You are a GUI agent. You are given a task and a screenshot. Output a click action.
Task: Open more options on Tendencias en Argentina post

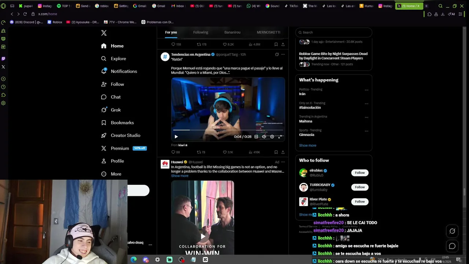[x=283, y=54]
